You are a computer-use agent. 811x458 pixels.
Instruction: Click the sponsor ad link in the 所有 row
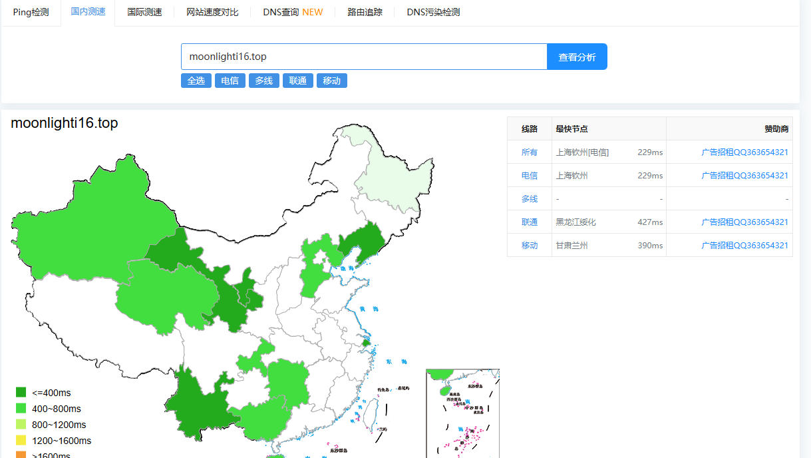click(x=744, y=152)
